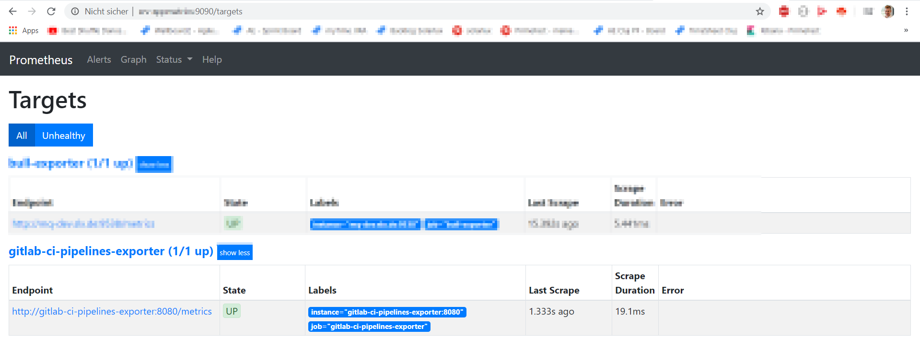The image size is (920, 362).
Task: Click the browser back arrow
Action: click(13, 11)
